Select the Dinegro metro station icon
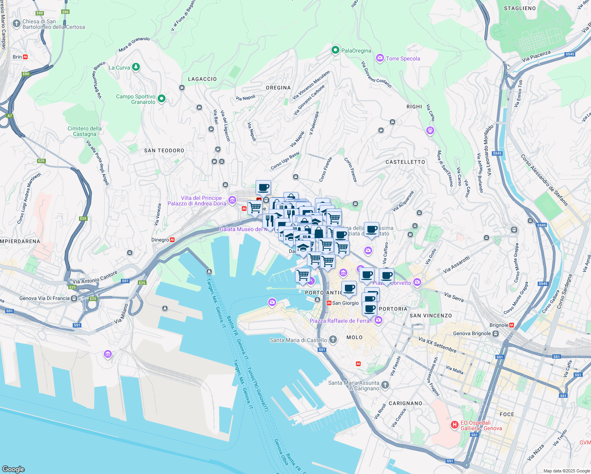The width and height of the screenshot is (591, 474). 172,240
